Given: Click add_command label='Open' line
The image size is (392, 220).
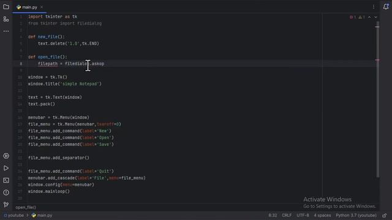Looking at the screenshot, I should pos(71,137).
